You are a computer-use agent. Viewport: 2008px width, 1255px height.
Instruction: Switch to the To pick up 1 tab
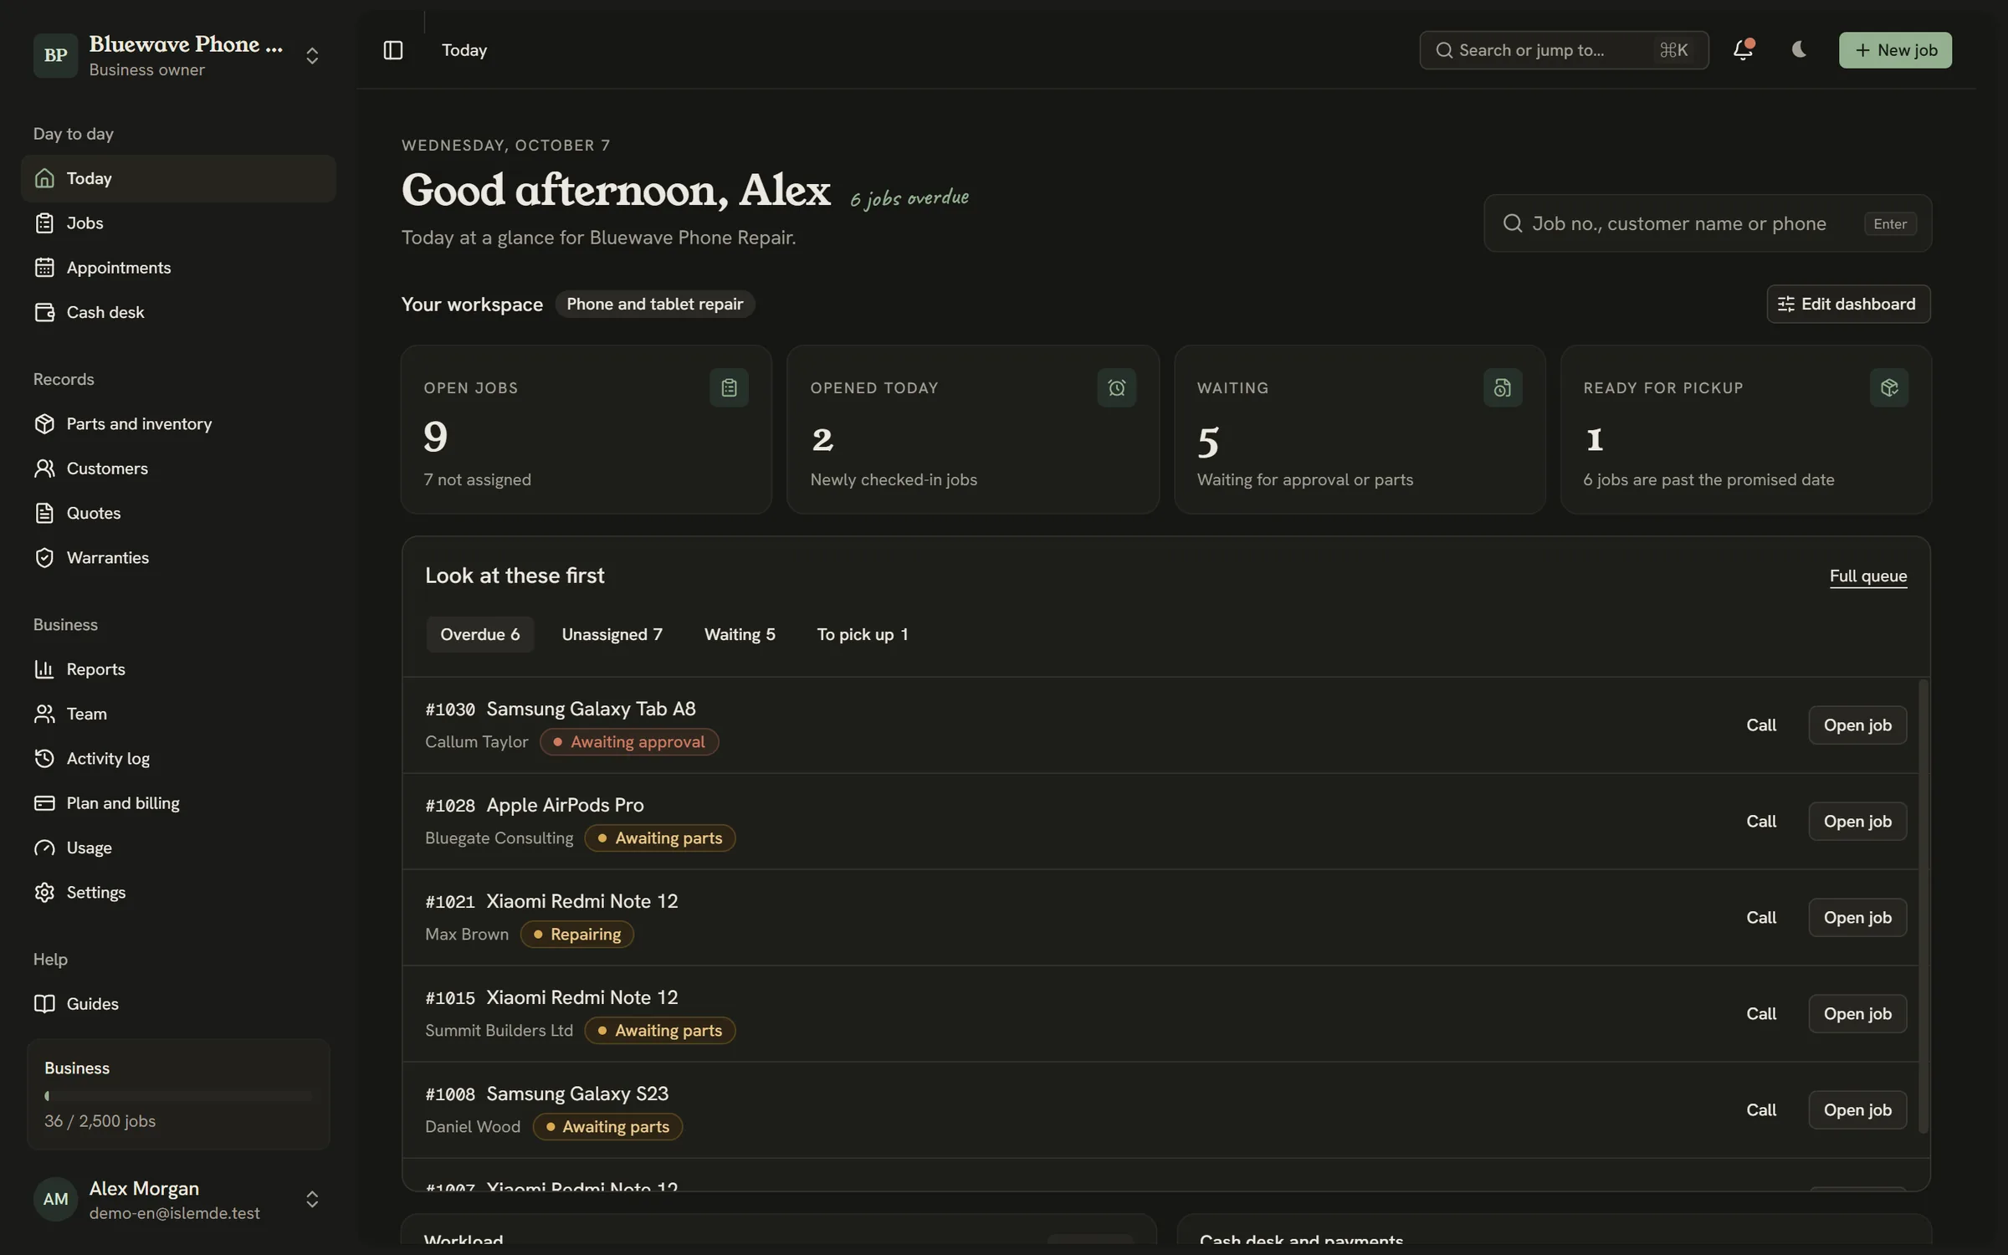coord(863,634)
